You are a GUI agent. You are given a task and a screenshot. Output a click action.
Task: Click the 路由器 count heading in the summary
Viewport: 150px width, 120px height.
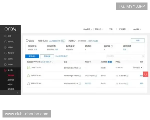coord(88,46)
